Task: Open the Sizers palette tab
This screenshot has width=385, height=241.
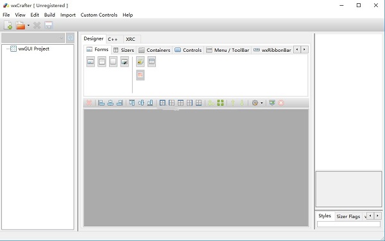Action: [124, 50]
